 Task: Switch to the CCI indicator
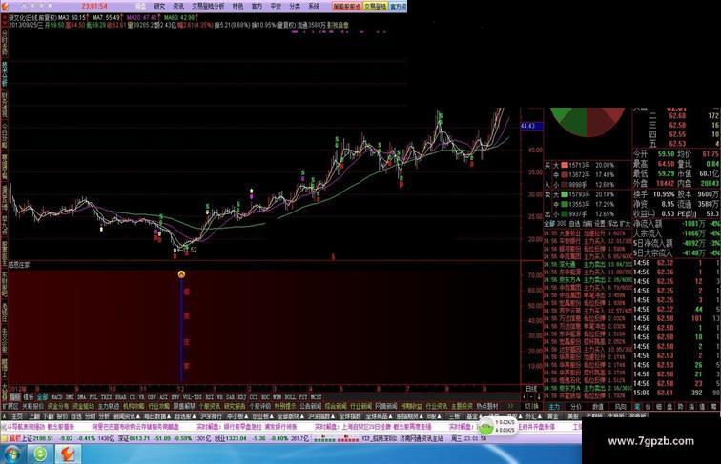[x=254, y=397]
